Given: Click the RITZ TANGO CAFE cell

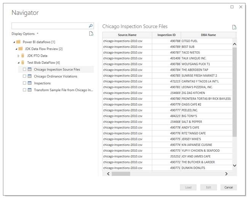Looking at the screenshot, I should click(207, 133).
